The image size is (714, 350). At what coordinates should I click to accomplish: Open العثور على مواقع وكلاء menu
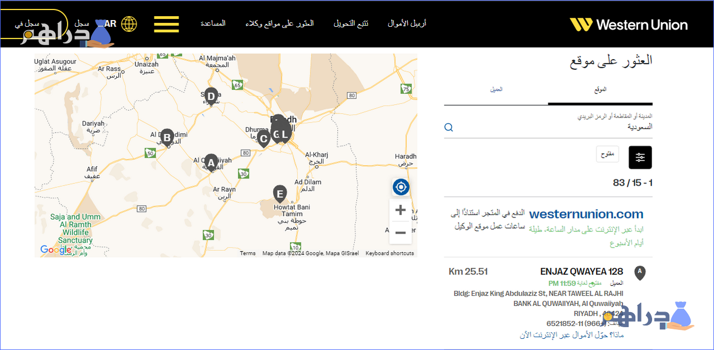pos(279,23)
